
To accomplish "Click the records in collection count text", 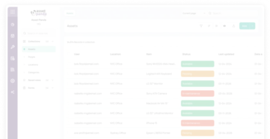I will click(x=81, y=42).
